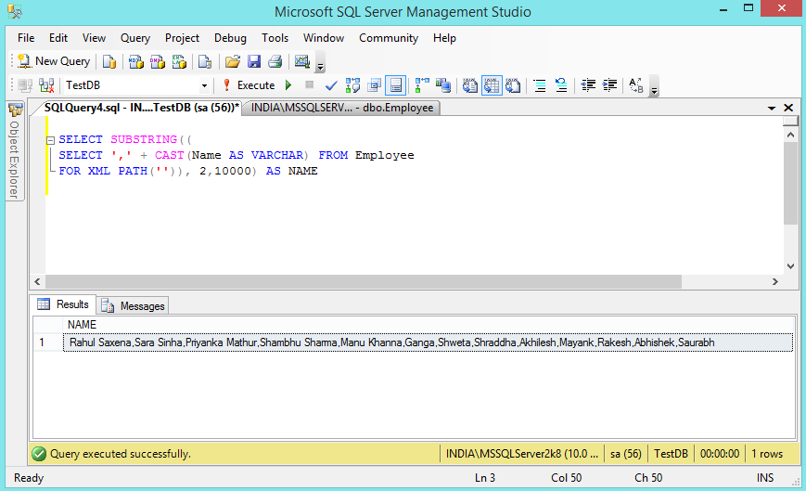806x491 pixels.
Task: Click the Print icon
Action: pos(275,61)
